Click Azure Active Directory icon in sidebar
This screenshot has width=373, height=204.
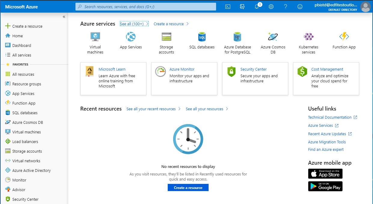pos(8,170)
